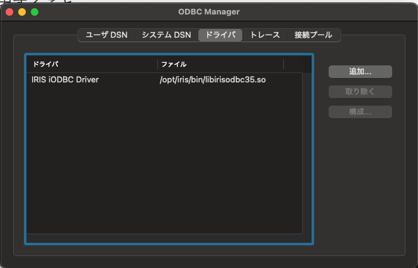Sort by the ドライバ column header
418x268 pixels.
[x=91, y=64]
